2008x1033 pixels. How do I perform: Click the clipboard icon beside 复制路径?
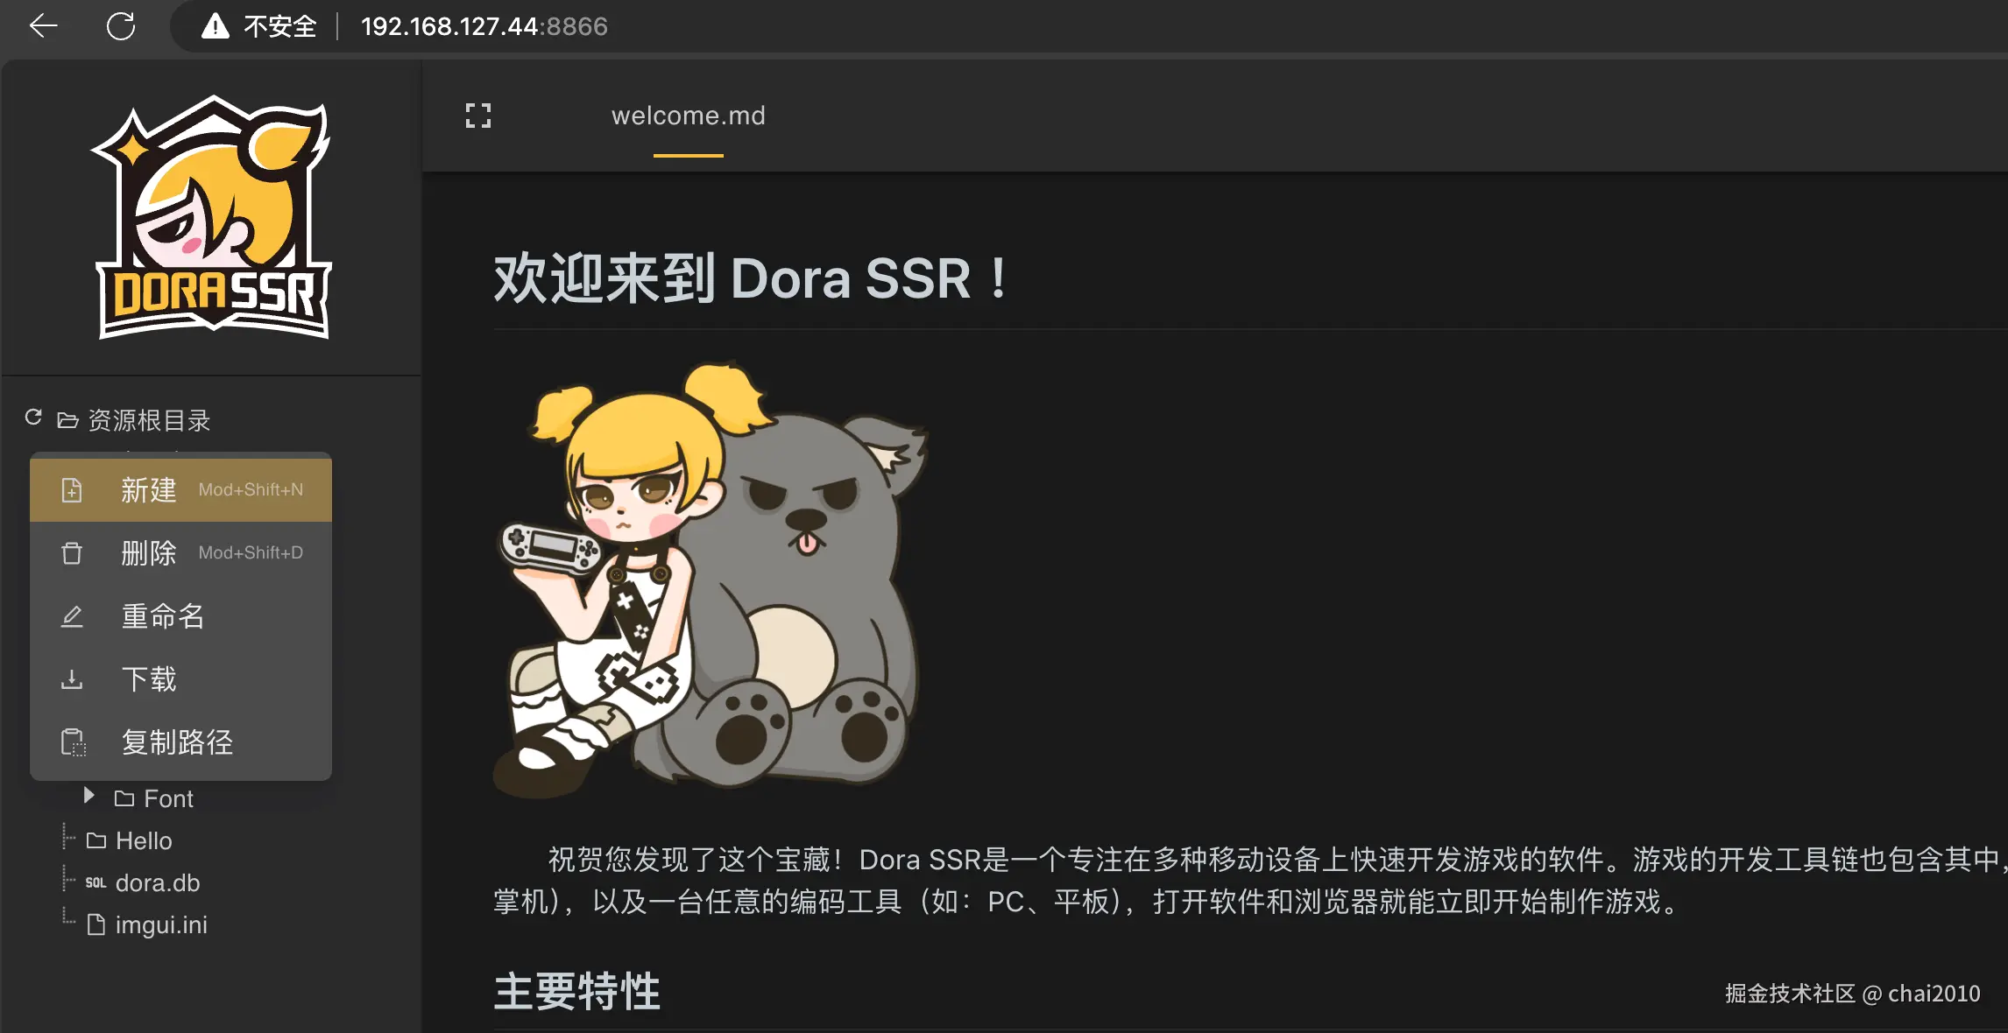click(74, 742)
